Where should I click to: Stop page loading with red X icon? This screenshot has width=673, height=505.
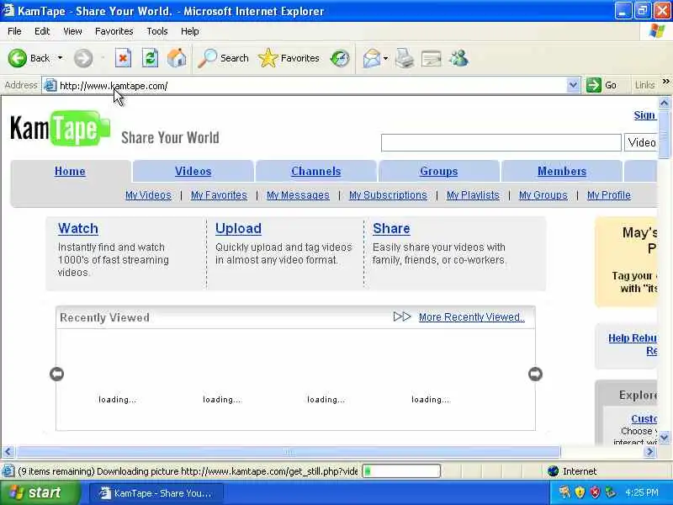click(123, 58)
